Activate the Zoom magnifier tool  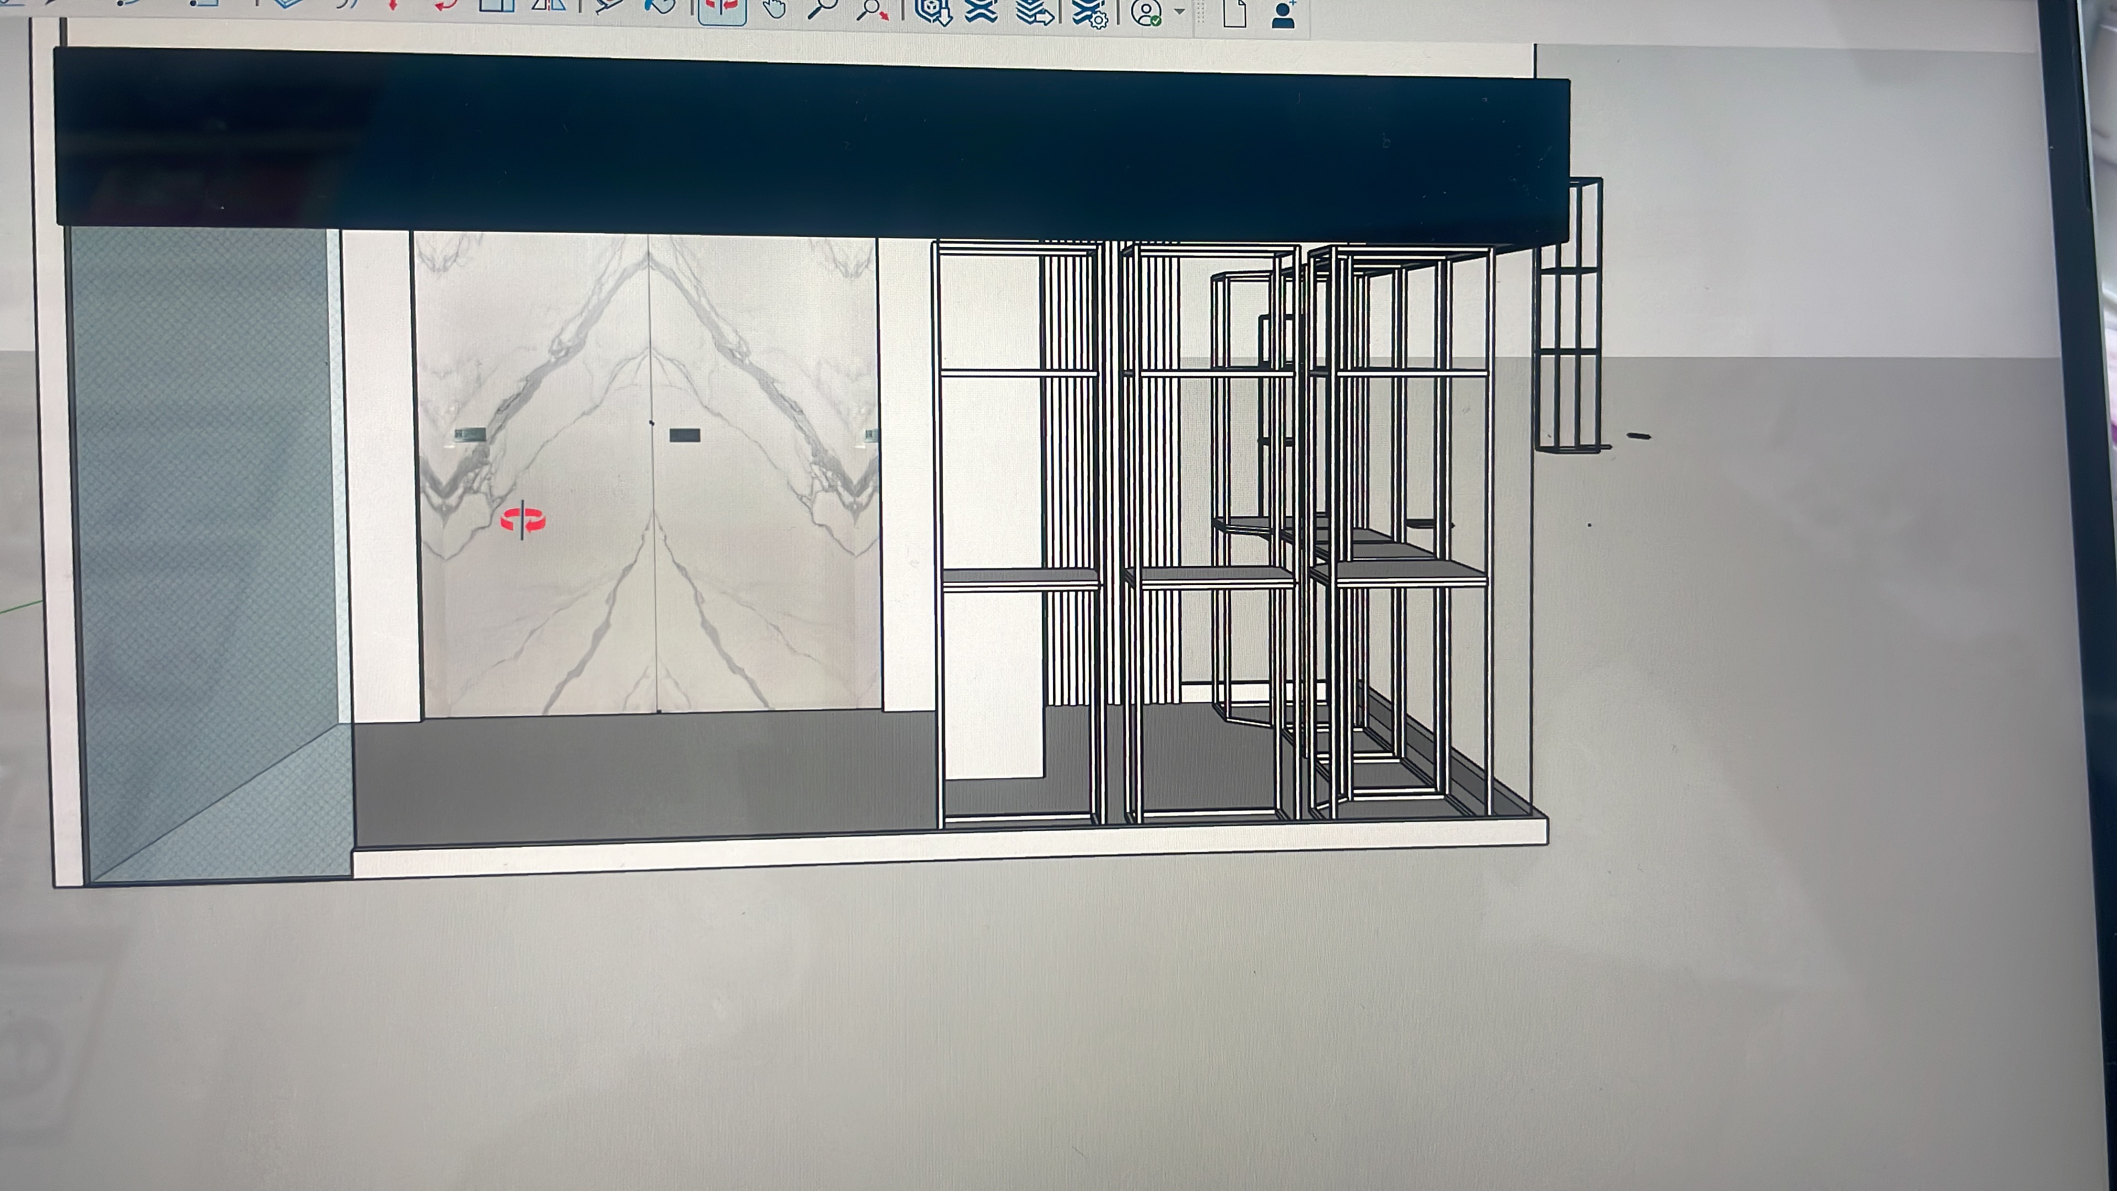[x=823, y=10]
